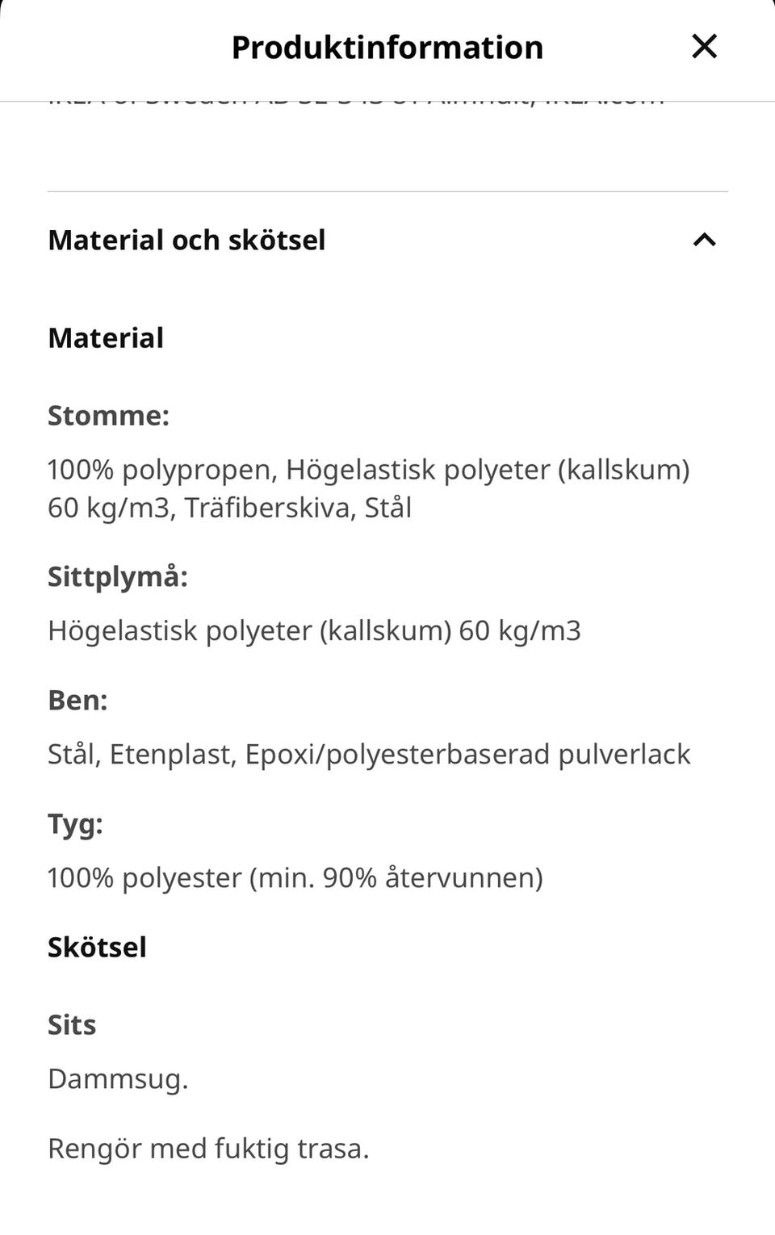This screenshot has height=1235, width=775.
Task: Click the seat cushion foam description text
Action: 314,630
